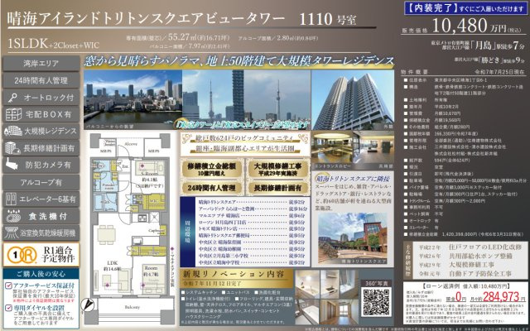Click the 大規模修繕工事 平成29年 history row
This screenshot has height=331, width=530.
pyautogui.click(x=456, y=265)
